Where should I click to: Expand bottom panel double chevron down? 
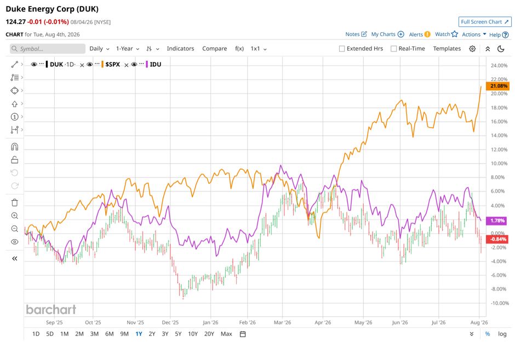[472, 334]
